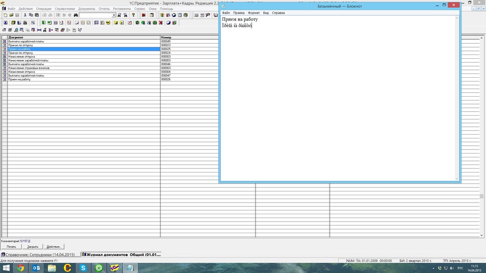Click the Документ column header

click(x=84, y=37)
